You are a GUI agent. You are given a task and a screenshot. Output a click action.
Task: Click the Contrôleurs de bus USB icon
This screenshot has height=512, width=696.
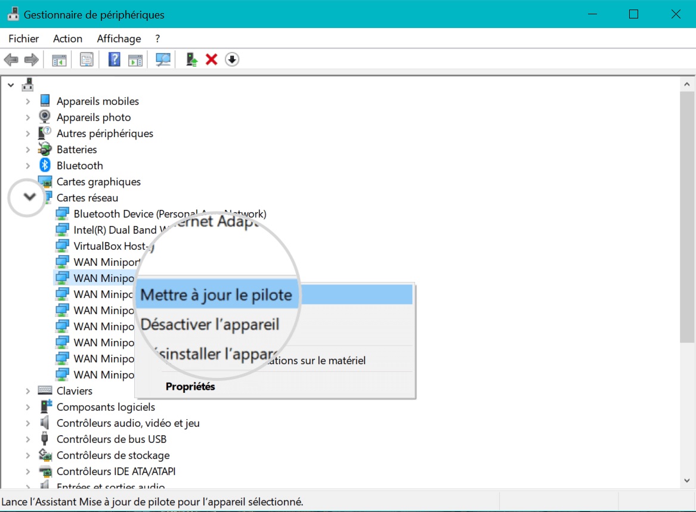coord(44,439)
